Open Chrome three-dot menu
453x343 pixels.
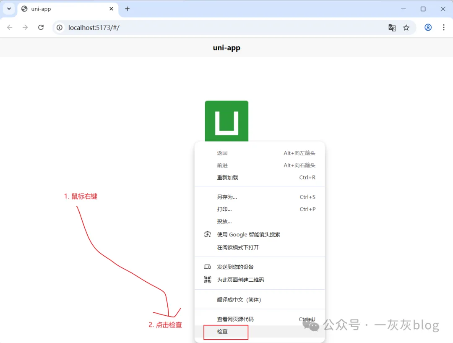[x=443, y=27]
